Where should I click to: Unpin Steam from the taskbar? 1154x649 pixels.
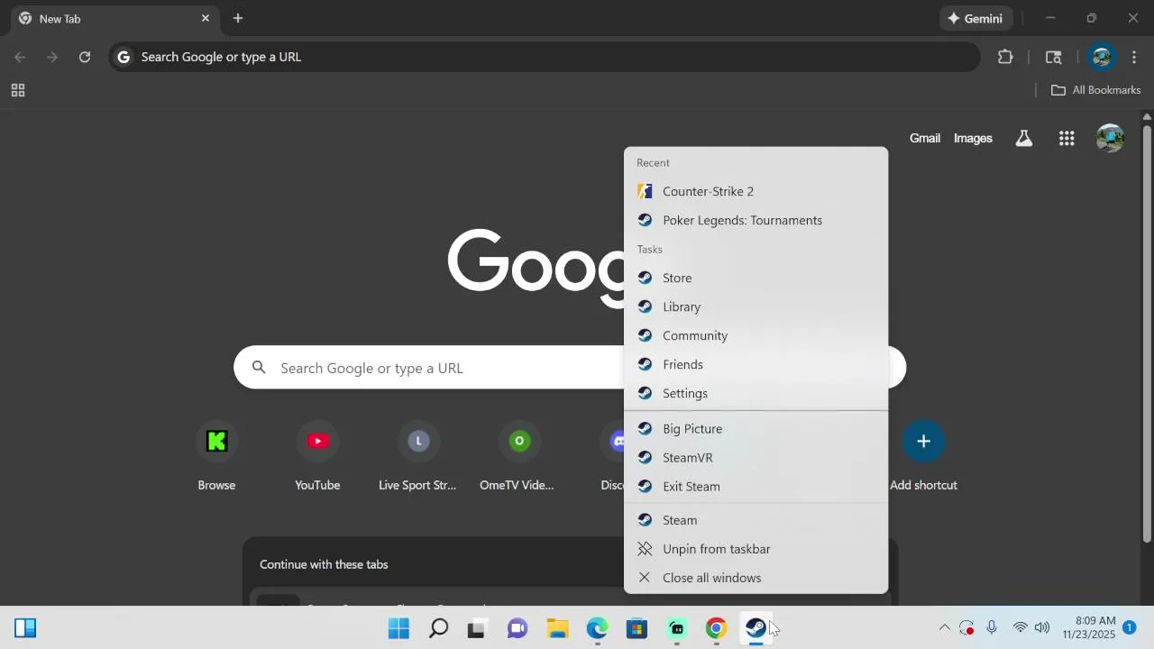pos(756,549)
